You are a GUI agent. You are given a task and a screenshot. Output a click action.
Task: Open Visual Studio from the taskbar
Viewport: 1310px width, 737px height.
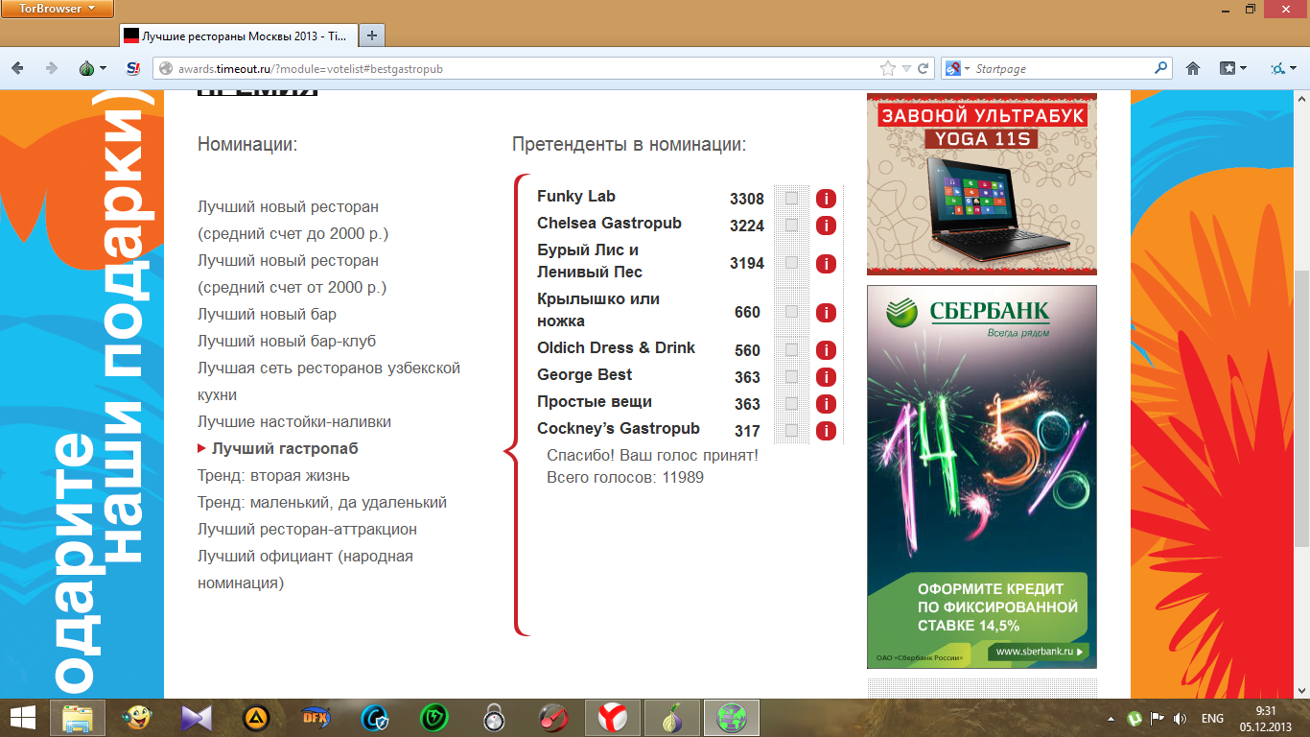196,718
